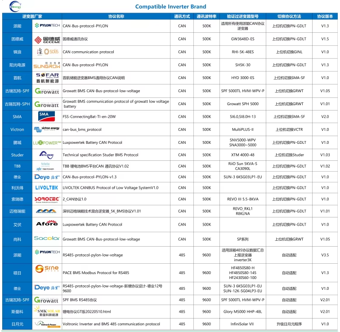Click the 协议名称 column header

116,16
